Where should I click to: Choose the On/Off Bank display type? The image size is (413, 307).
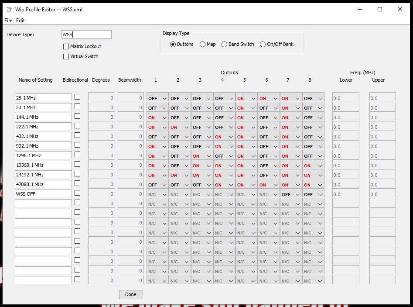263,44
